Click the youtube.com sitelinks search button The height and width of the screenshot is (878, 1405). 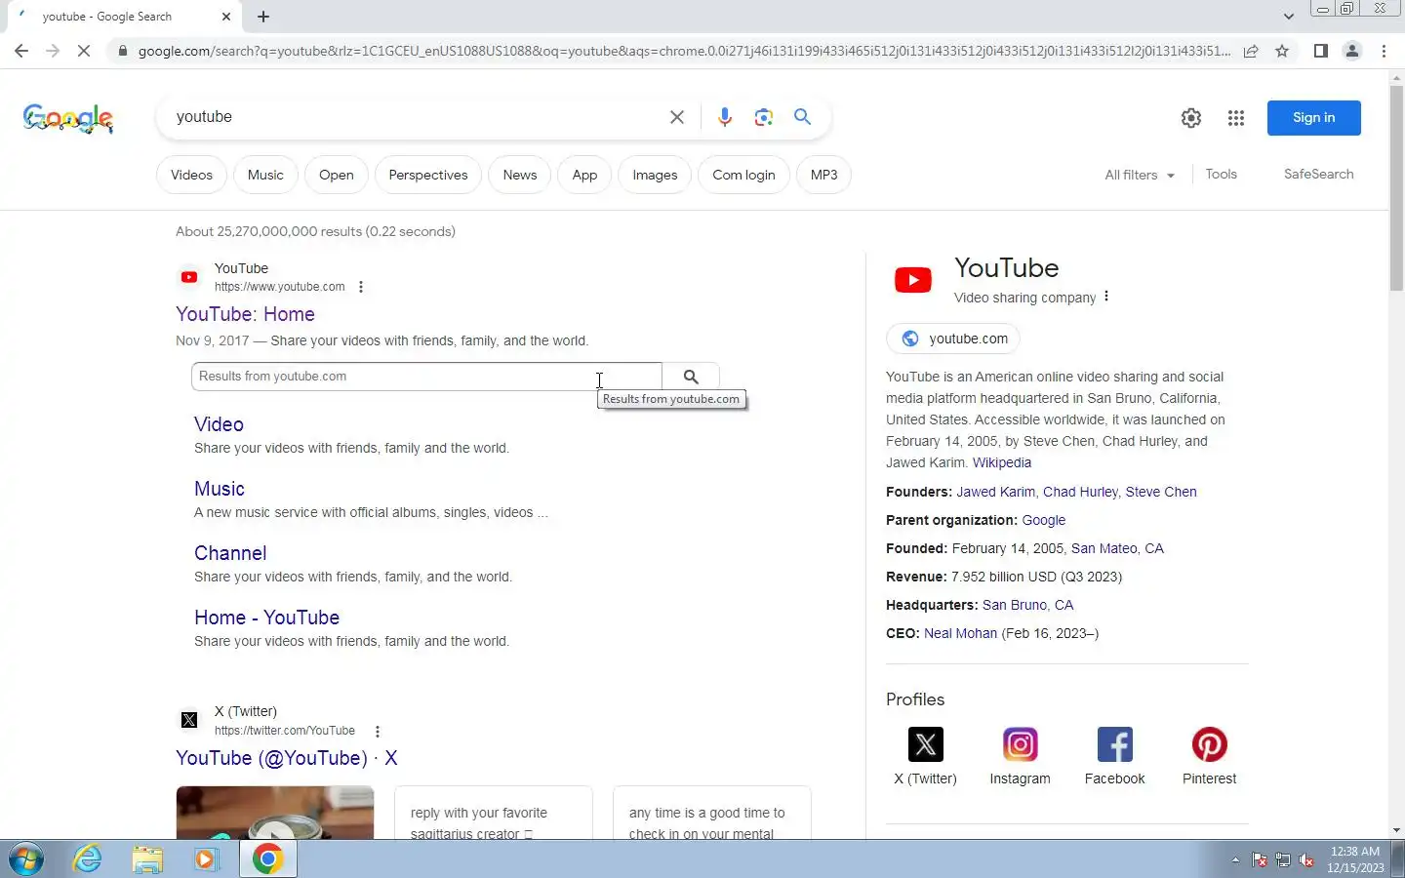pyautogui.click(x=691, y=377)
